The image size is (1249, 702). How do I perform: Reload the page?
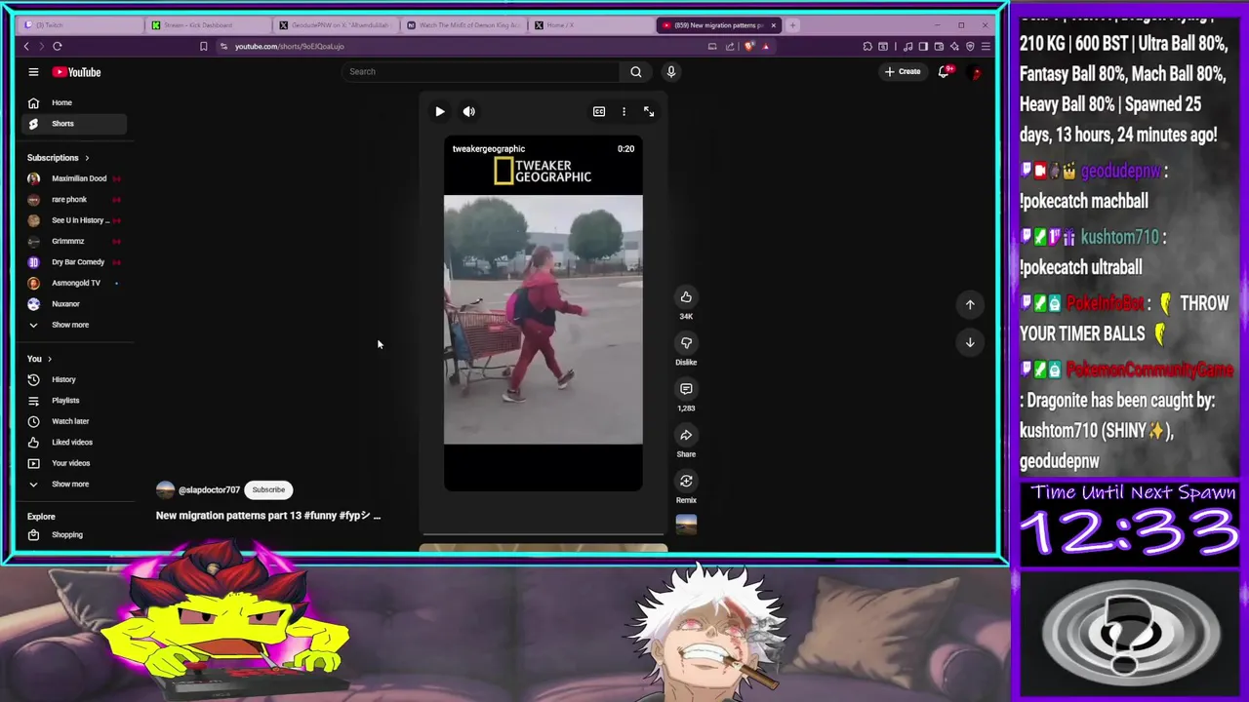58,46
